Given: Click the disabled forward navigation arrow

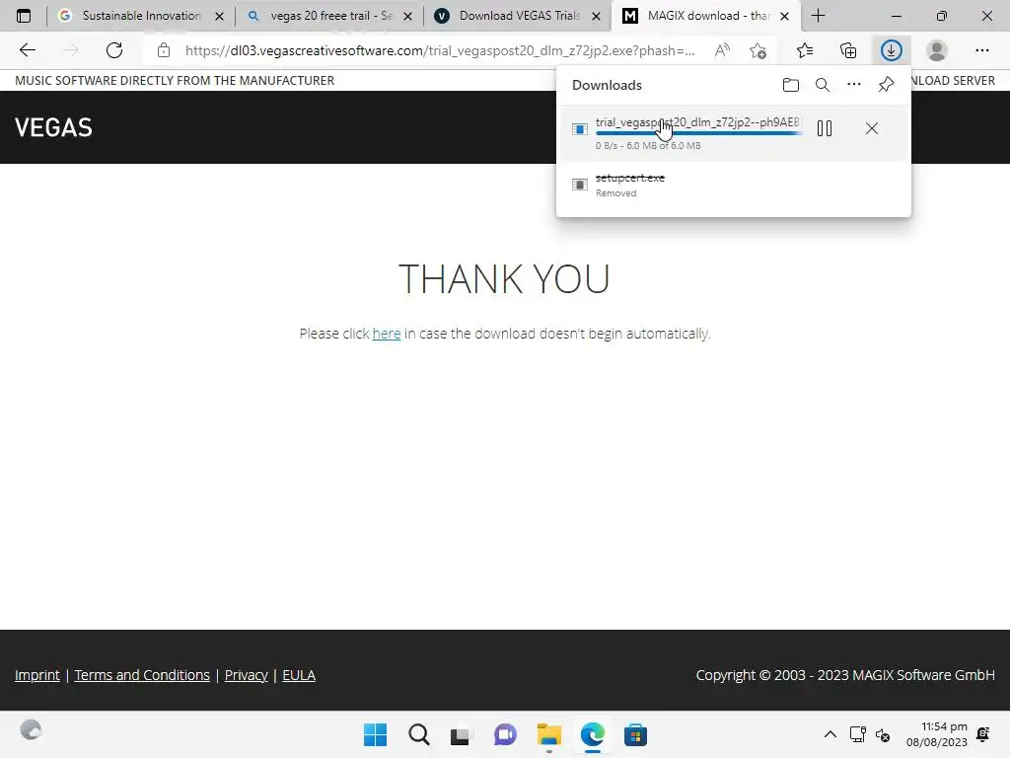Looking at the screenshot, I should tap(71, 50).
